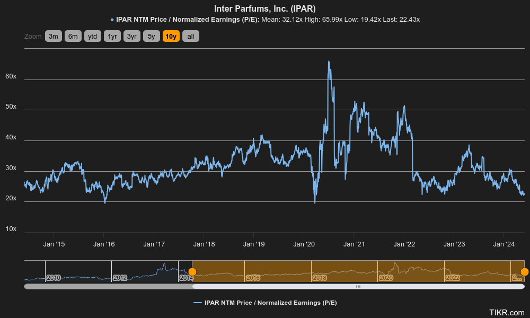Click the Jan '20 axis label
This screenshot has height=318, width=530.
click(304, 244)
